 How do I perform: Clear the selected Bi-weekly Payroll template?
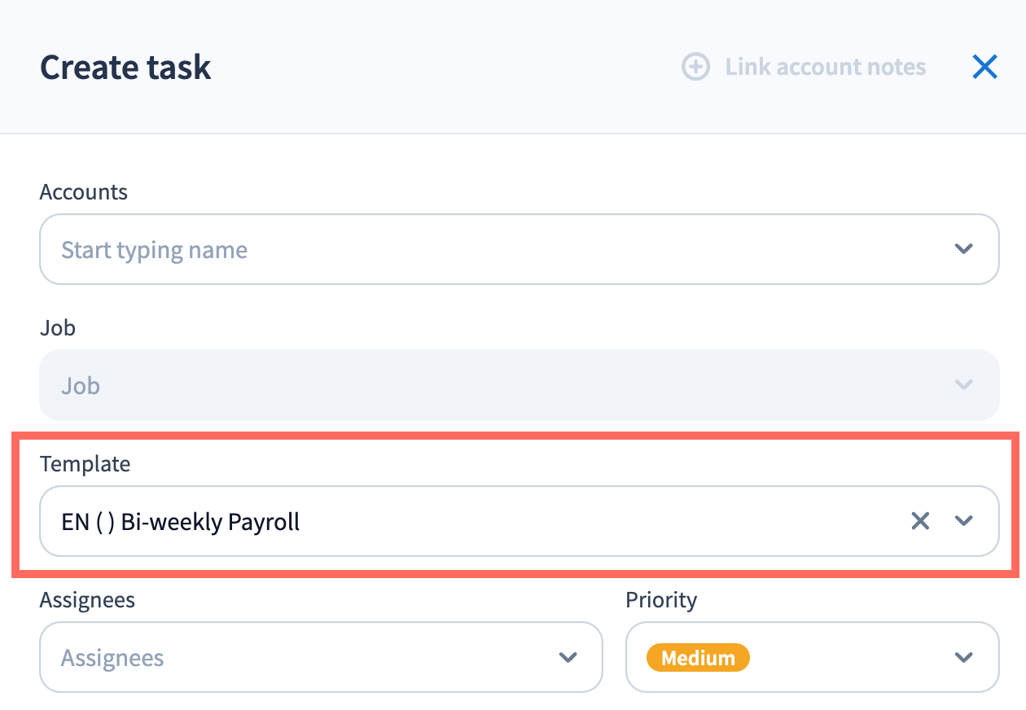(920, 521)
